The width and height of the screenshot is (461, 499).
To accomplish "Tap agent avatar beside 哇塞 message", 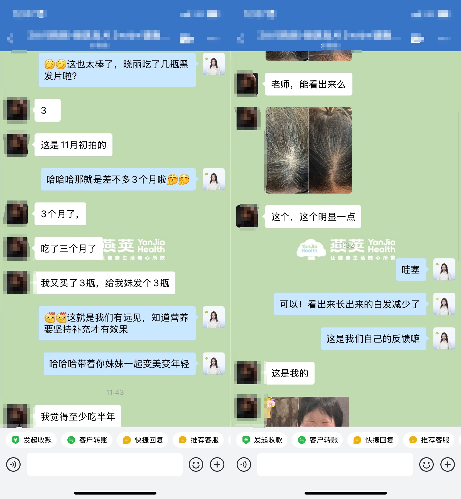I will (444, 269).
